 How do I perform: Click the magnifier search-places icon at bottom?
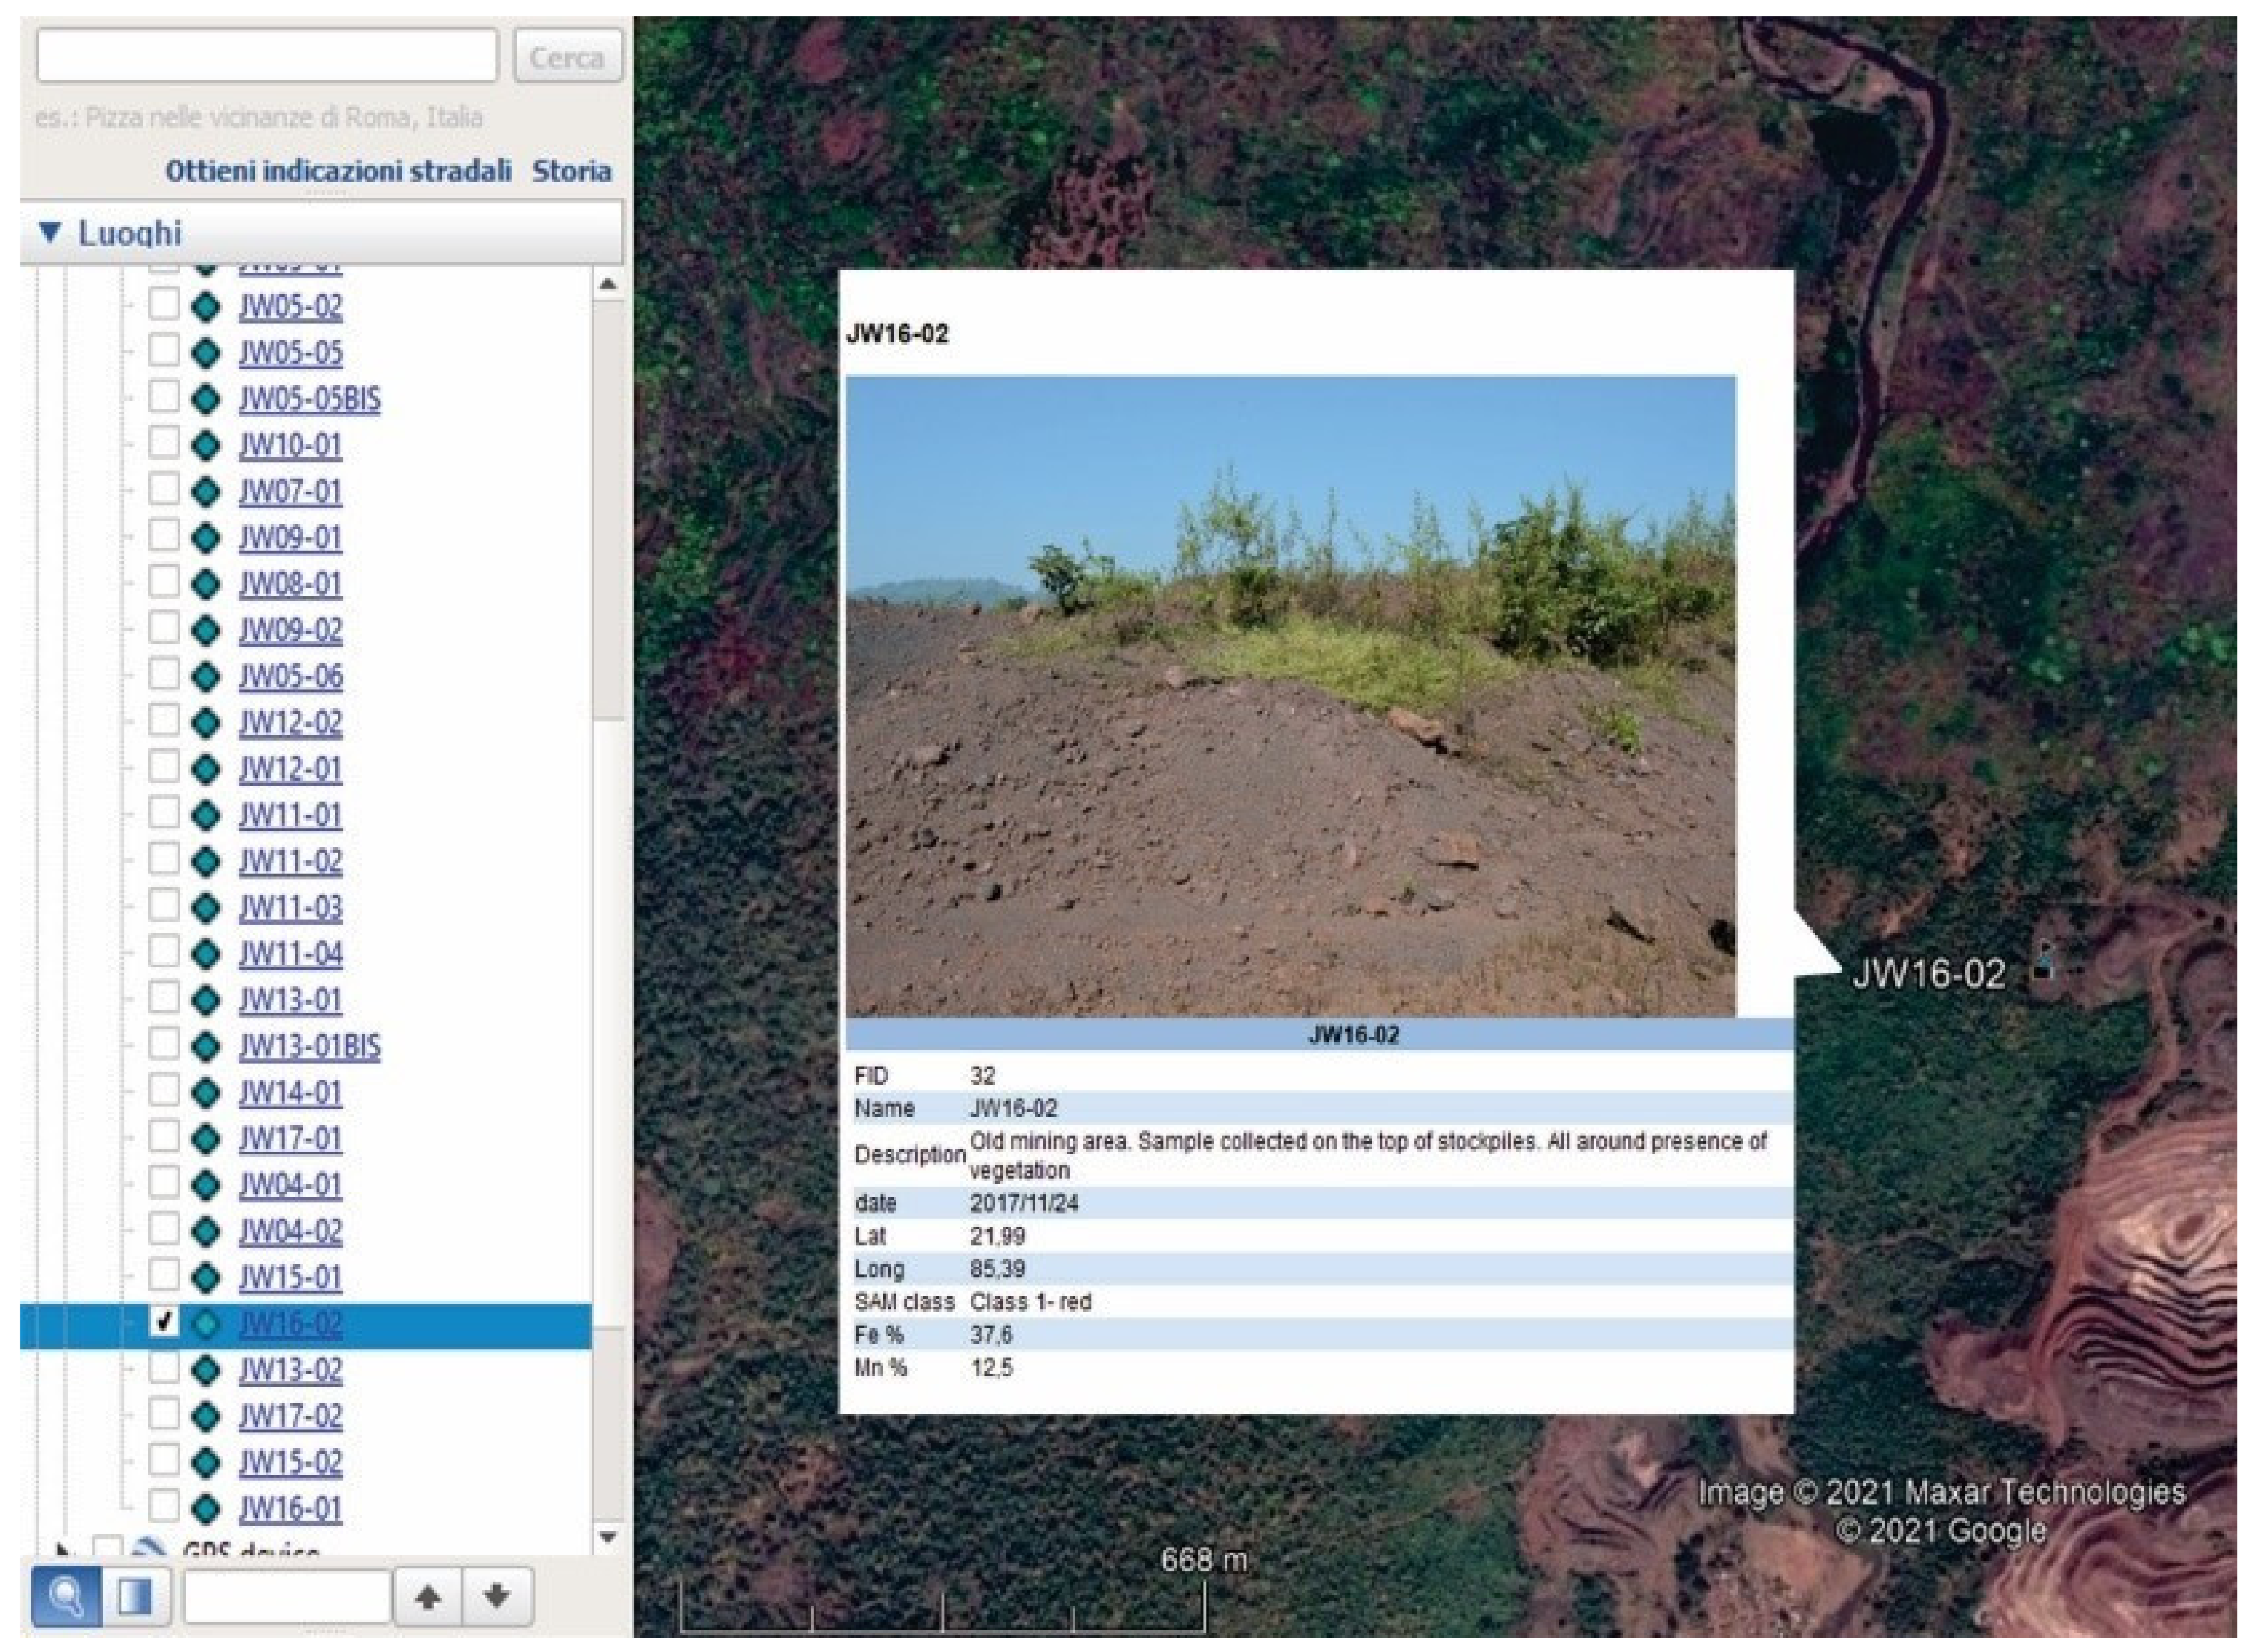[66, 1597]
